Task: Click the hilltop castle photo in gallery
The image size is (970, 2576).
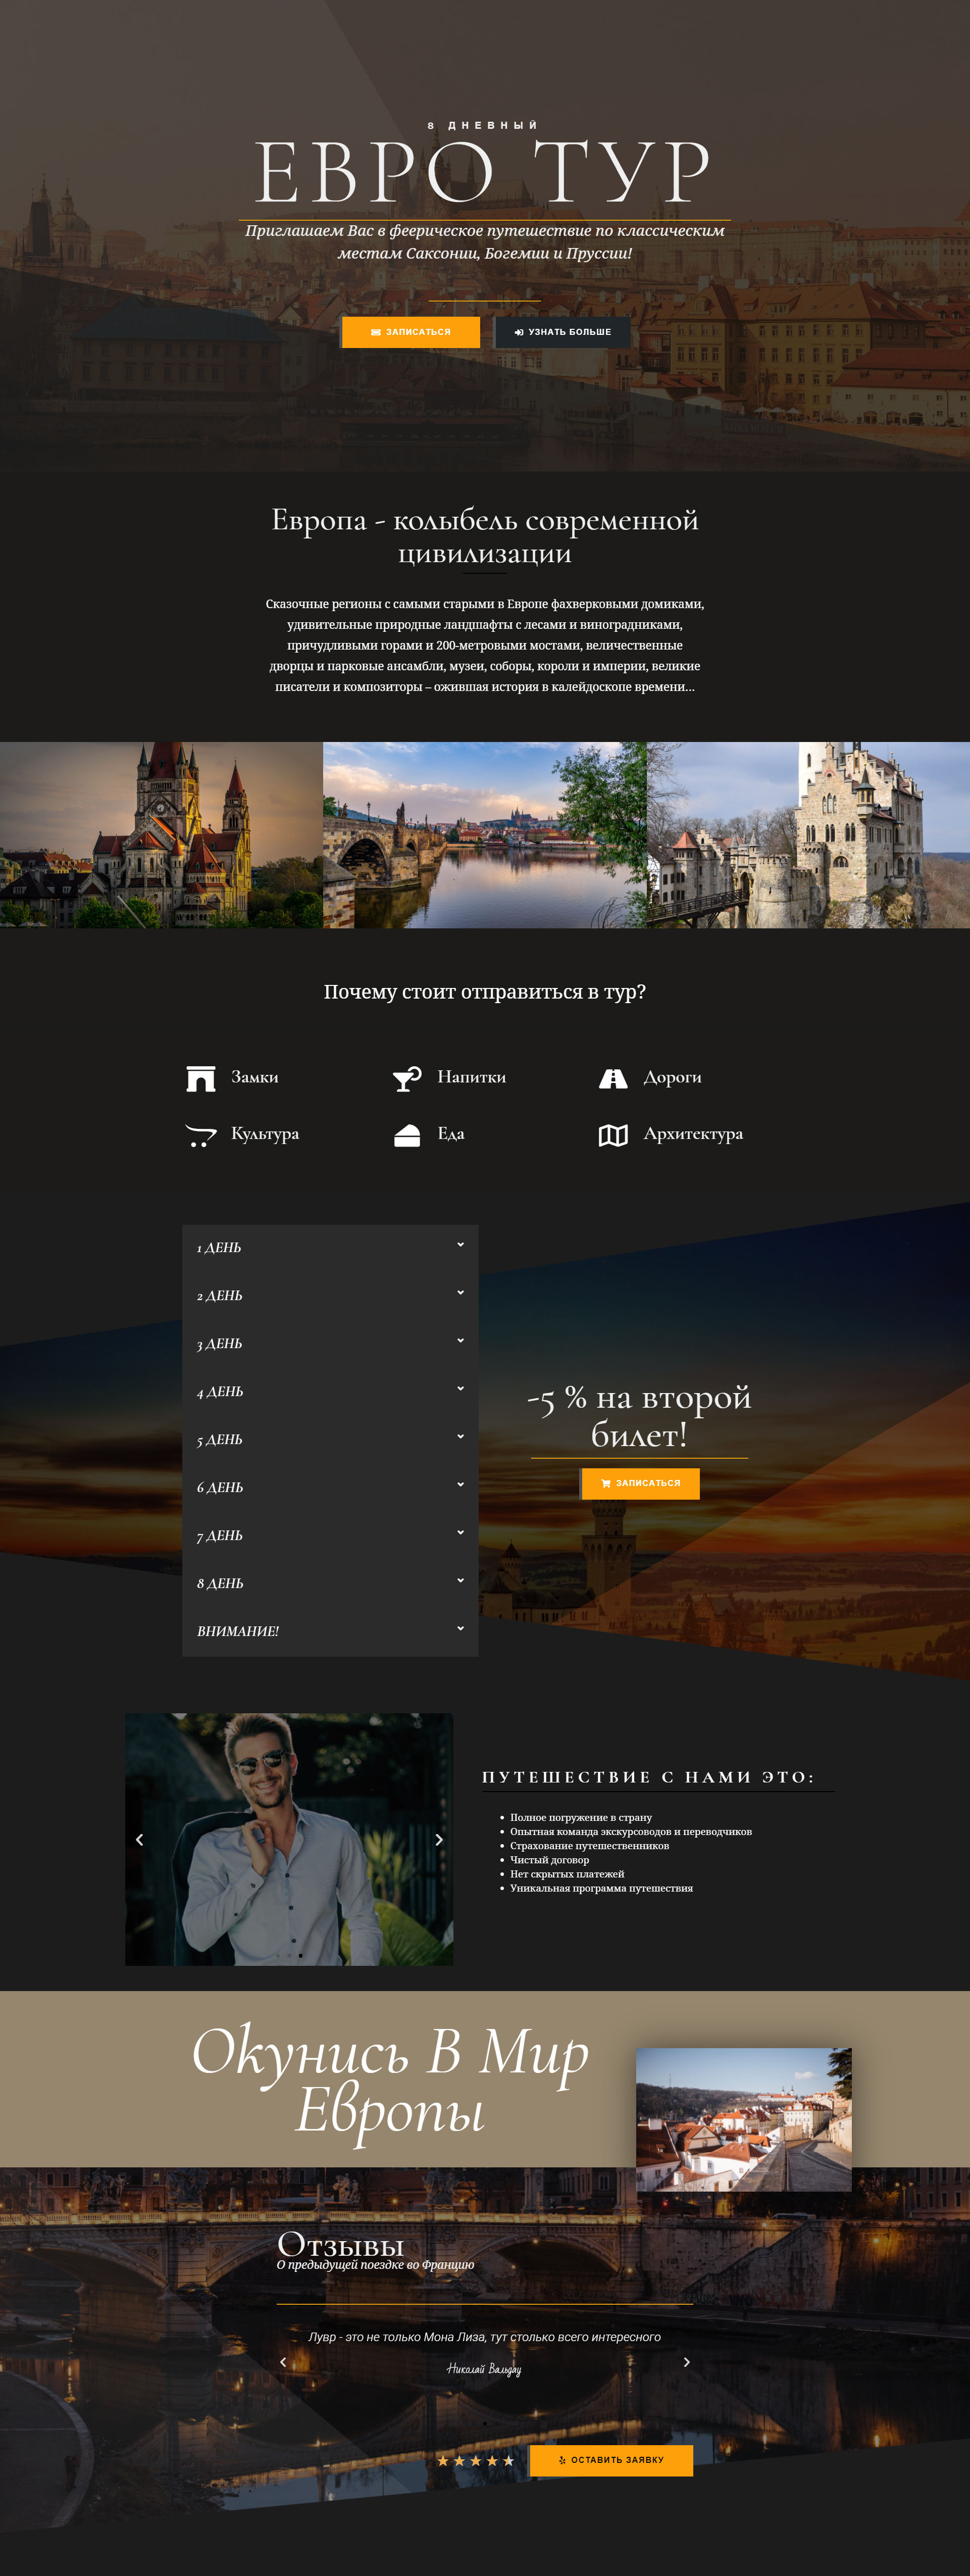Action: (x=808, y=835)
